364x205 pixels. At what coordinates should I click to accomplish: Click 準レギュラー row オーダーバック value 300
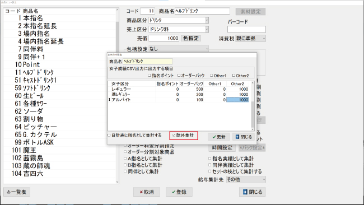192,95
